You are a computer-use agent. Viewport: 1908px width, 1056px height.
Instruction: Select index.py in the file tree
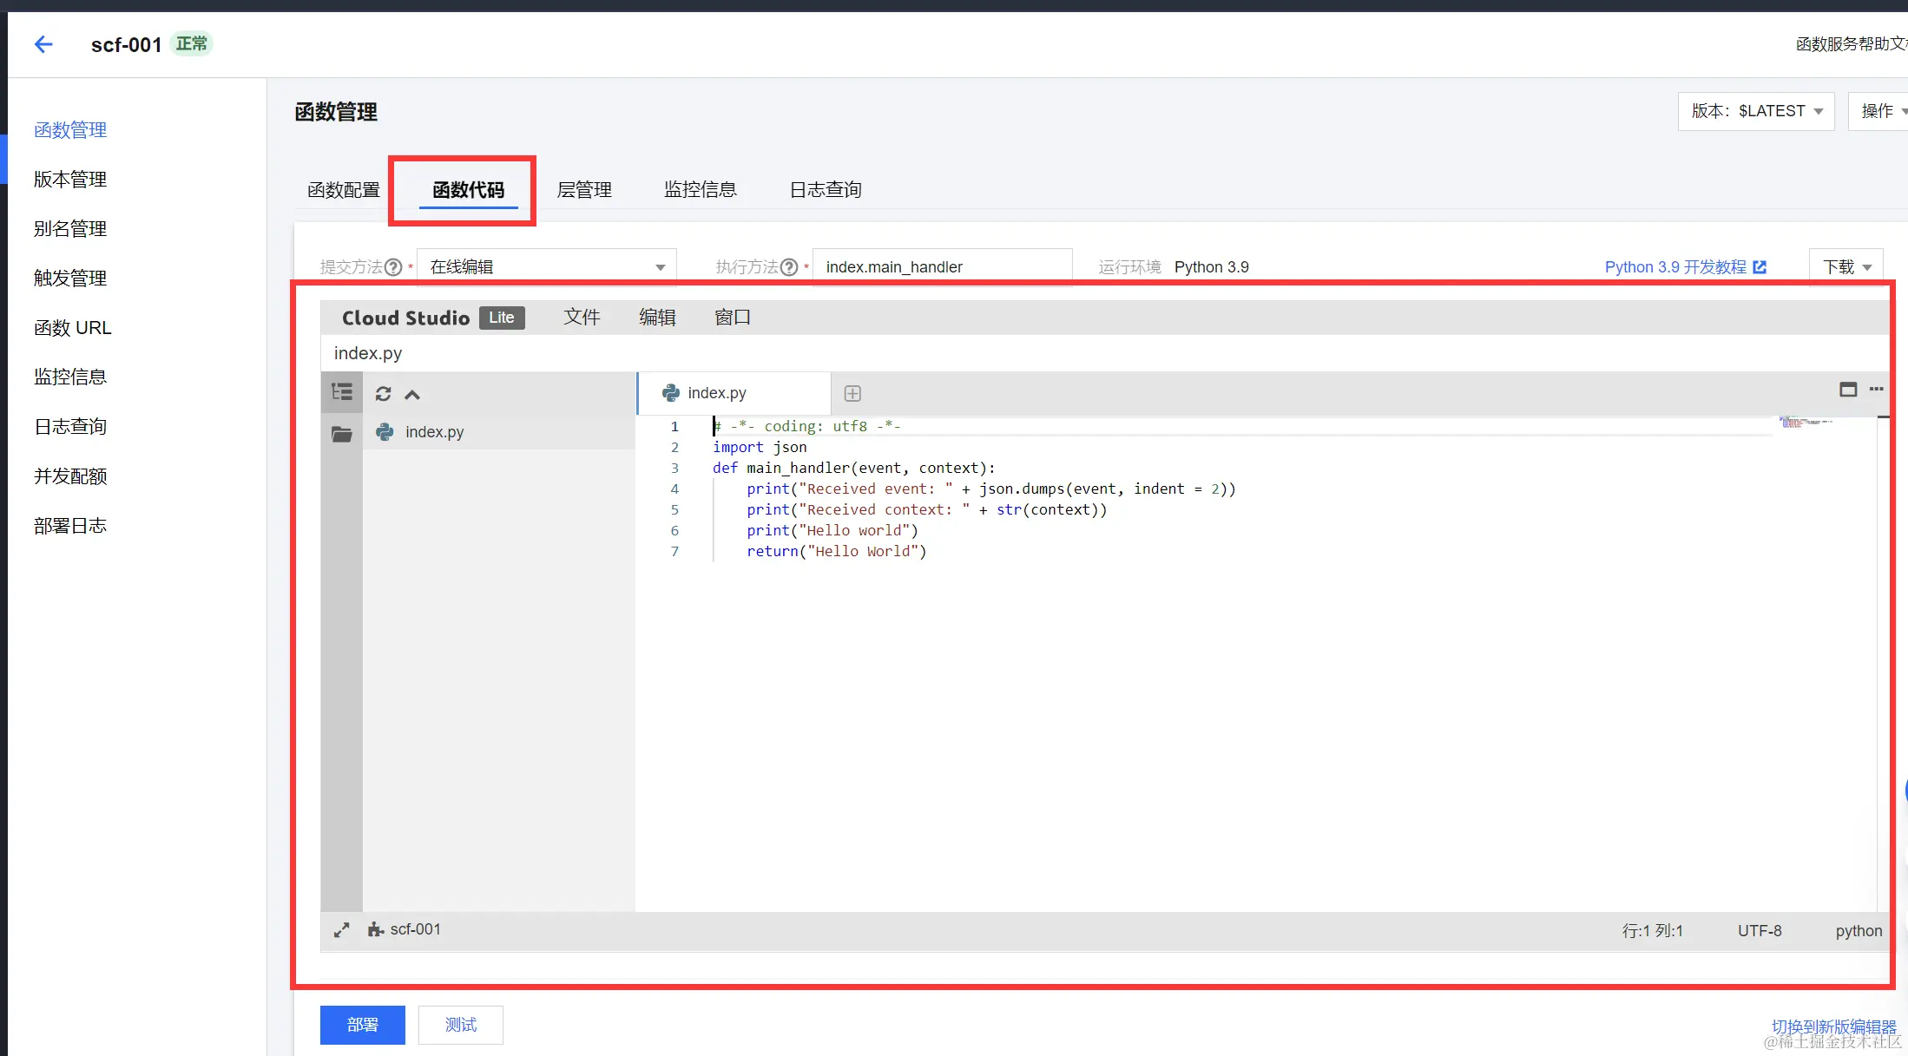pos(434,432)
